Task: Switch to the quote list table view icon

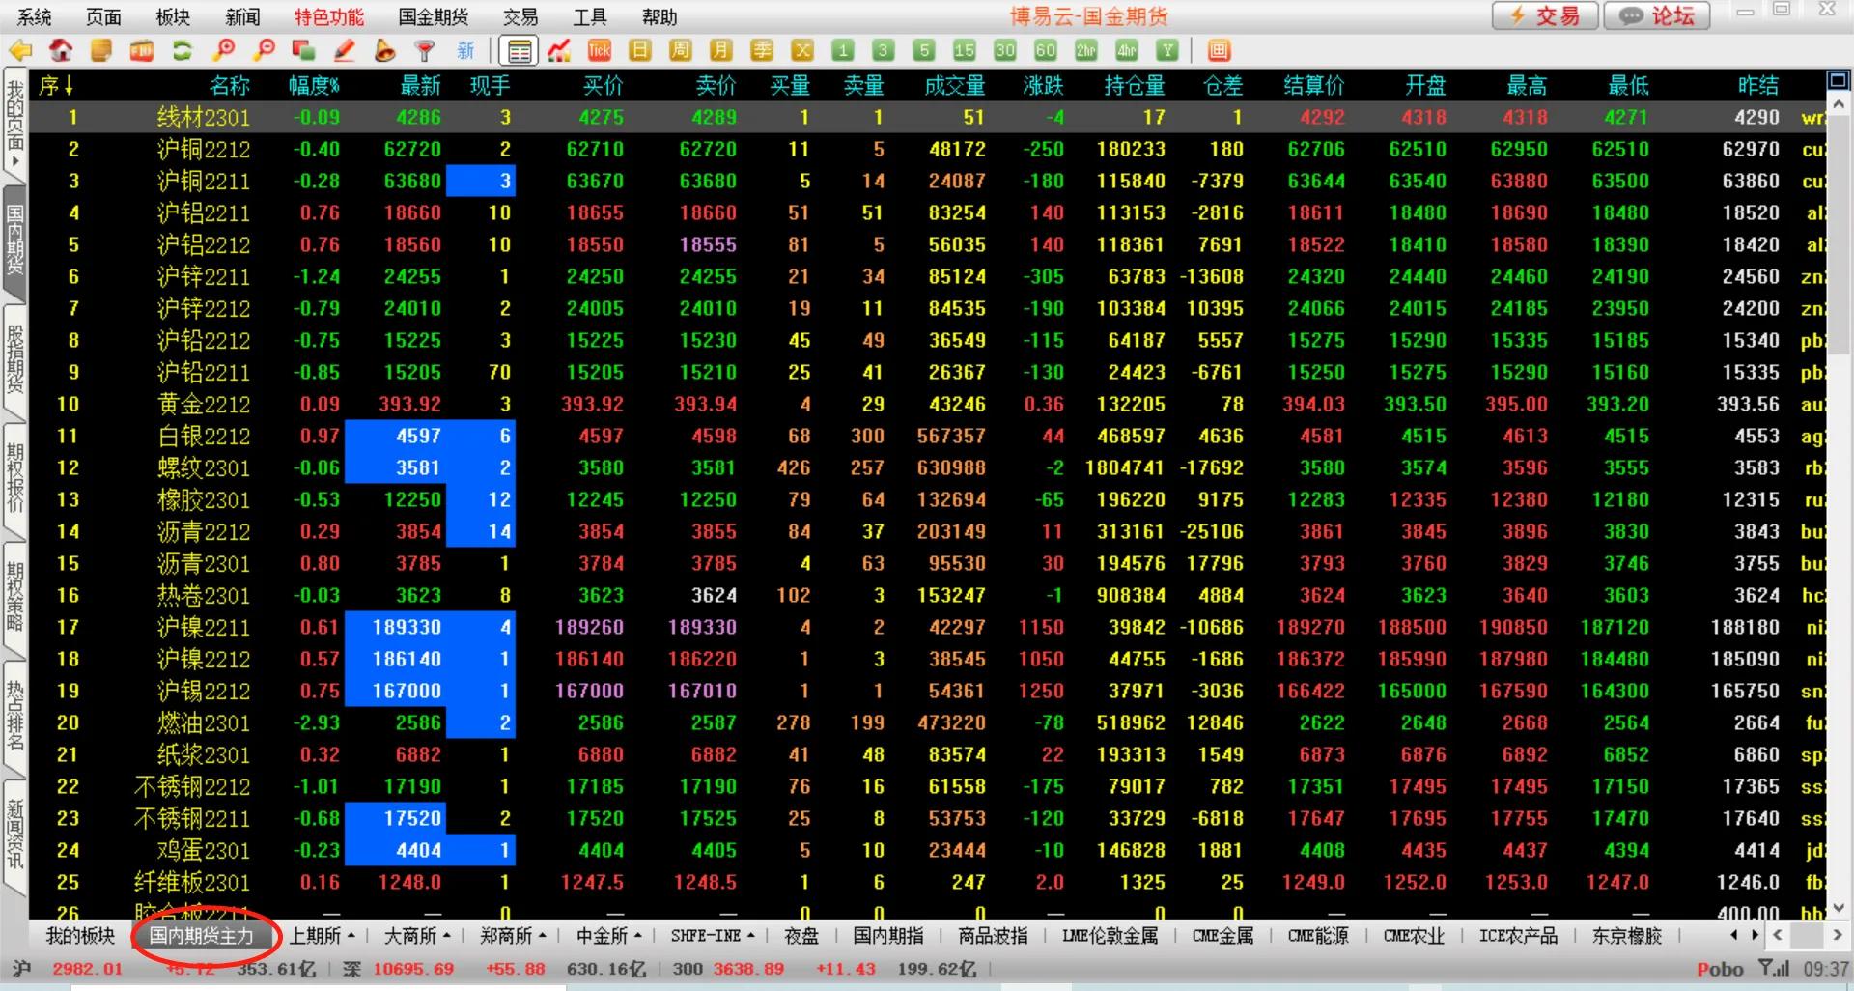Action: click(x=520, y=51)
